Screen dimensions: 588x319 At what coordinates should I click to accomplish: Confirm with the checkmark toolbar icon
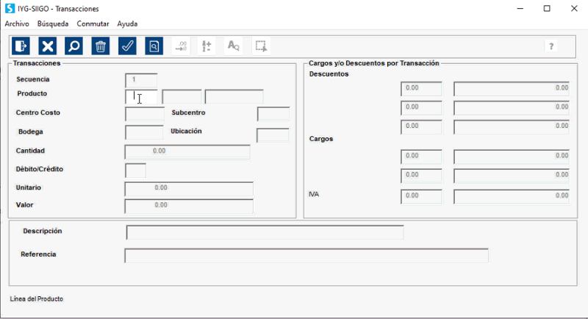click(x=127, y=46)
